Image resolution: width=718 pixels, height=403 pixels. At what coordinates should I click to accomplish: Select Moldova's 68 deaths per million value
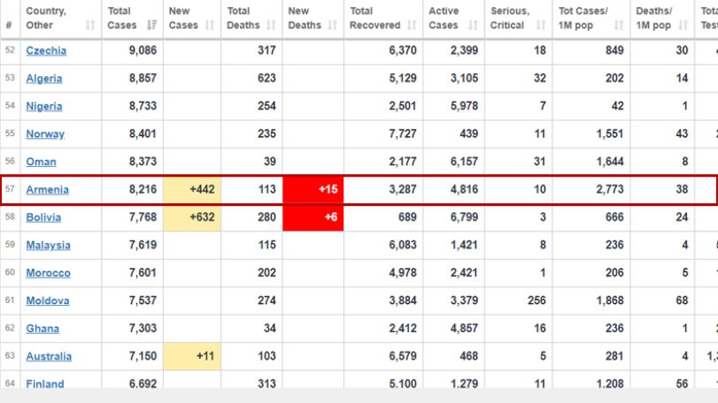tap(682, 300)
